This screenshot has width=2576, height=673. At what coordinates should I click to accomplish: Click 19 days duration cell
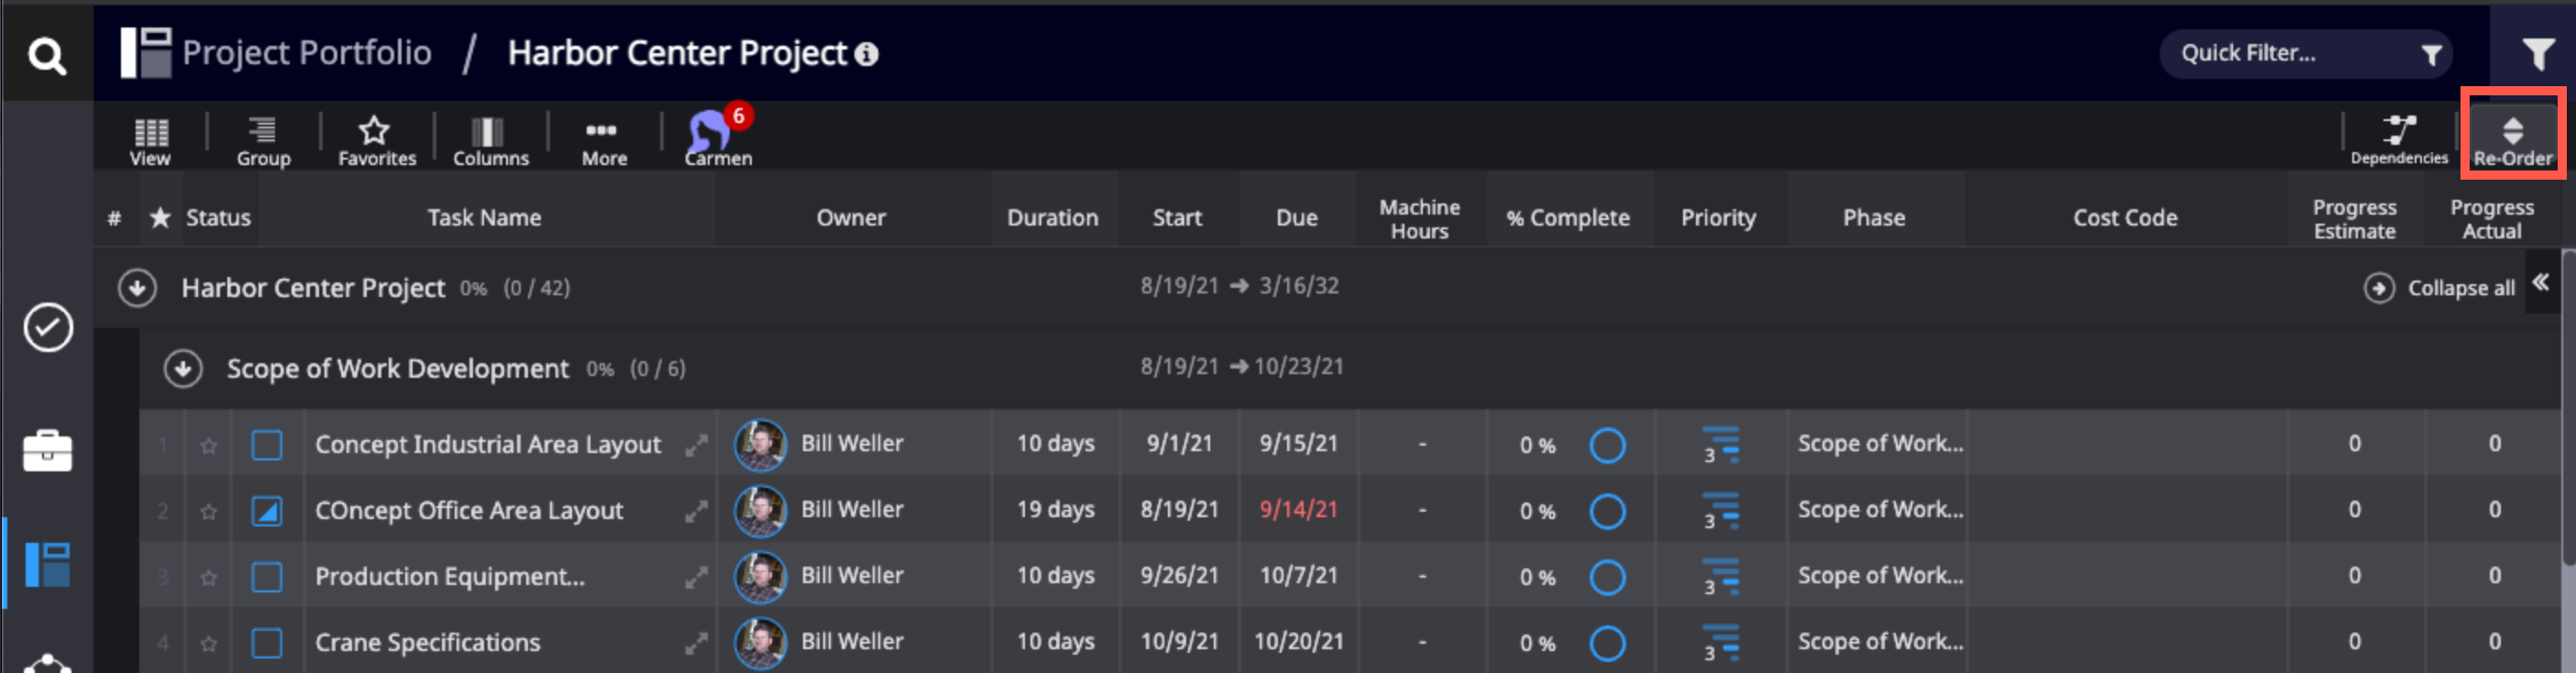[1055, 510]
